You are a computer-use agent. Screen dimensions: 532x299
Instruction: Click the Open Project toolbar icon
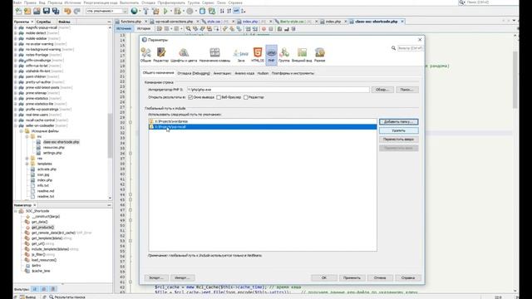(37, 11)
